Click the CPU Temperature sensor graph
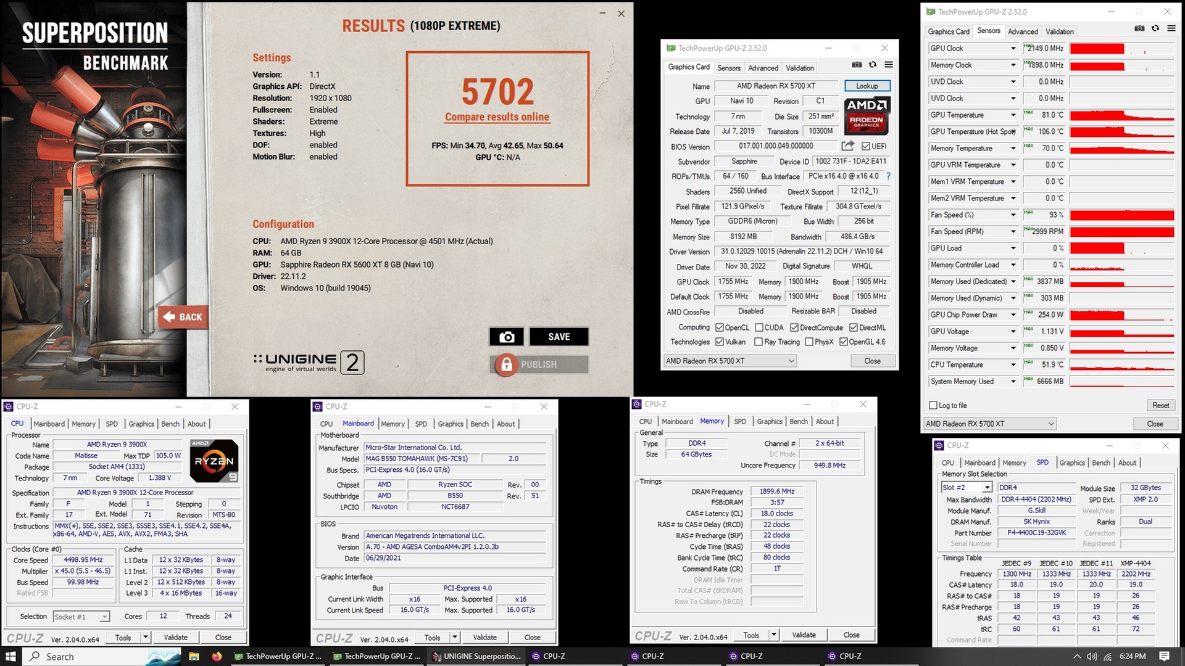 click(1121, 364)
